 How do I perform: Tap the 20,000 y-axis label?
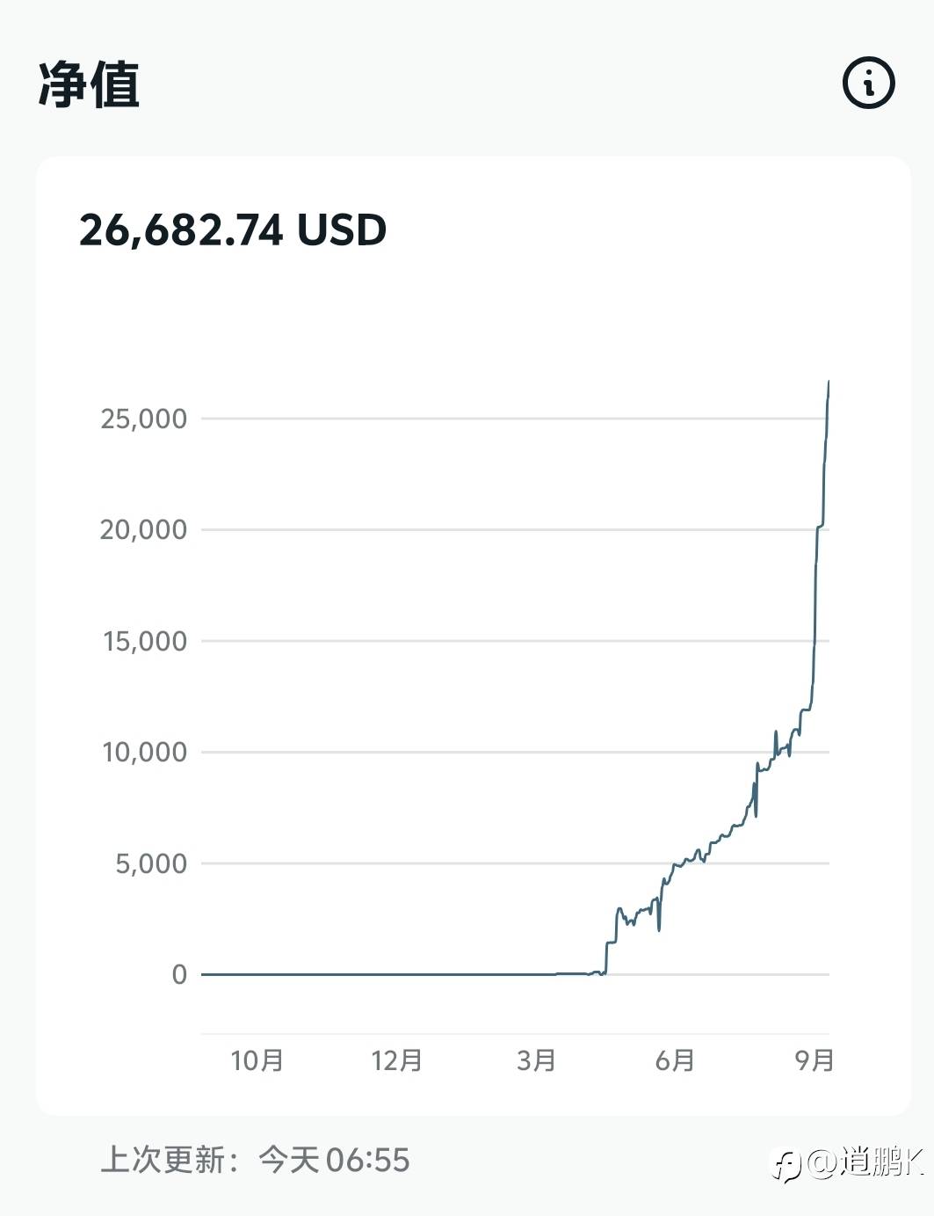point(143,529)
